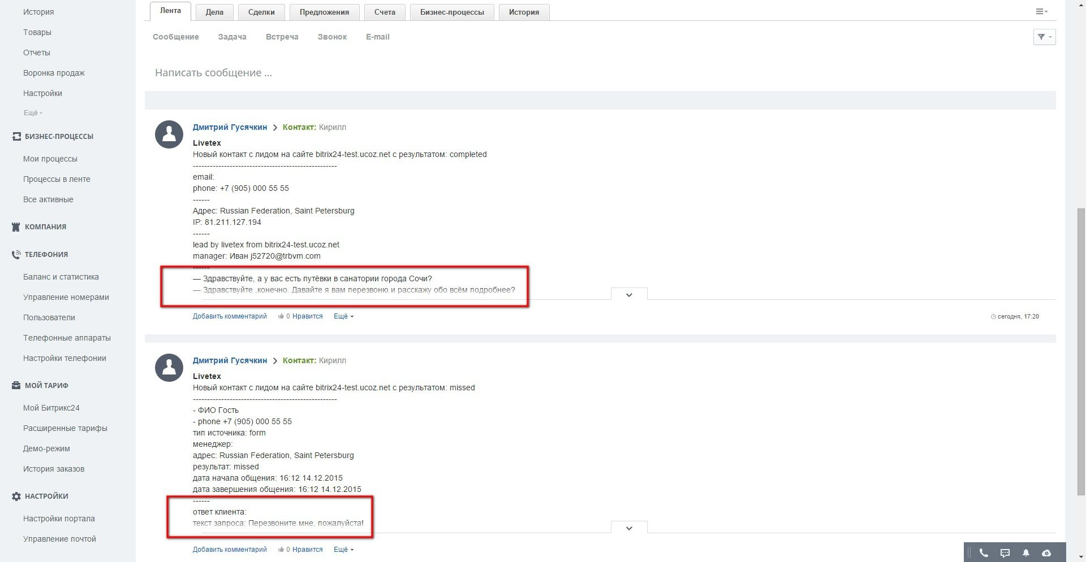
Task: Expand the second Livetex message text
Action: (628, 528)
